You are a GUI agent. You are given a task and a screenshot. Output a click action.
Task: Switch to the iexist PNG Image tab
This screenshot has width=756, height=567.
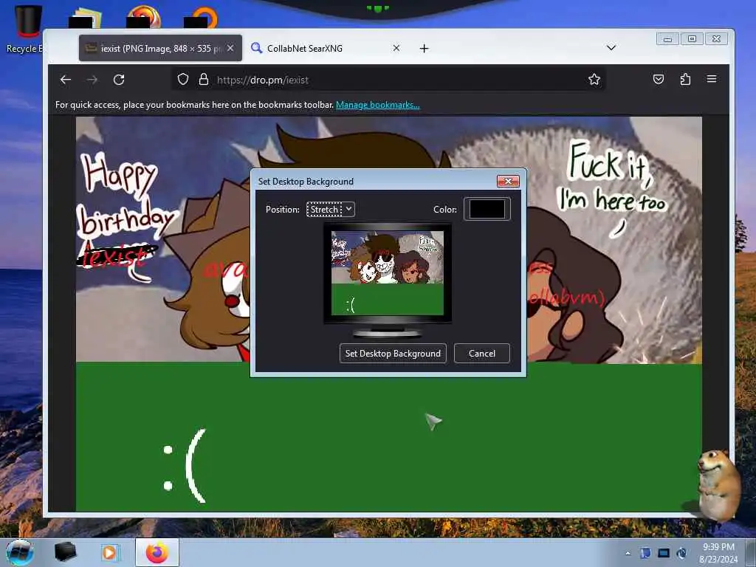point(160,48)
